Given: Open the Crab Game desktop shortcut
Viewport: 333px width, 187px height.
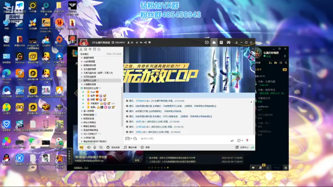Looking at the screenshot, I should click(46, 92).
